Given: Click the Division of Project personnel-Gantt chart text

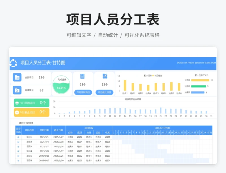Looking at the screenshot, I should pyautogui.click(x=196, y=63).
